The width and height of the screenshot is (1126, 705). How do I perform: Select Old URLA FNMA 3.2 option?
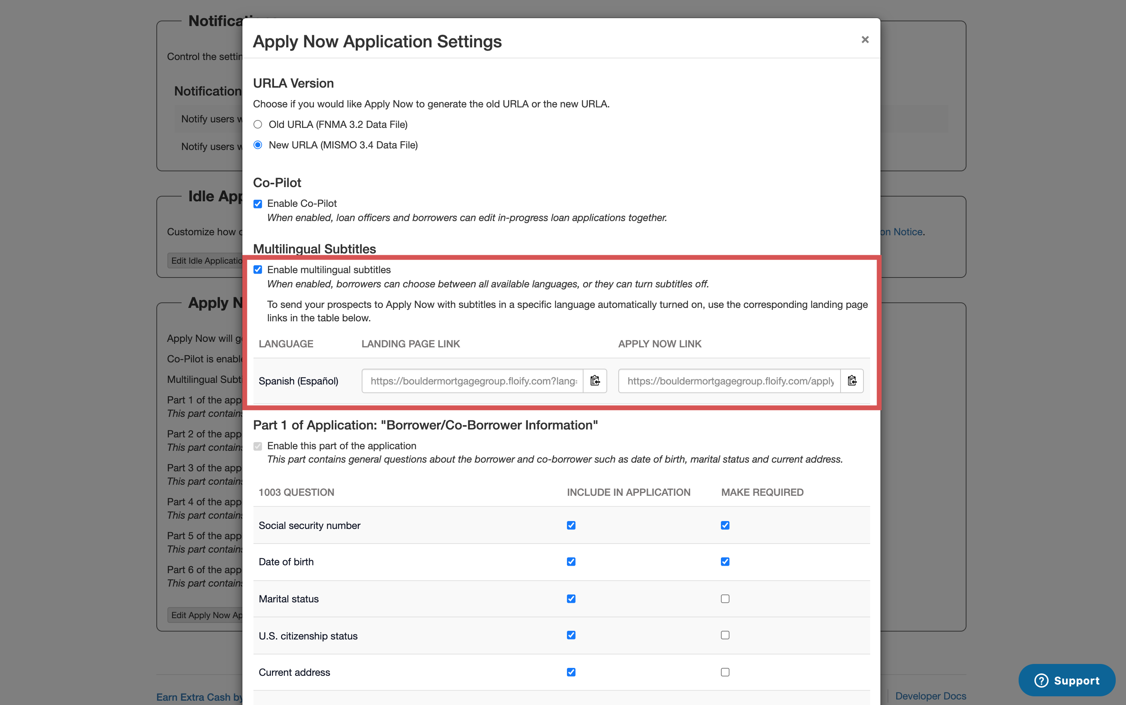point(258,124)
